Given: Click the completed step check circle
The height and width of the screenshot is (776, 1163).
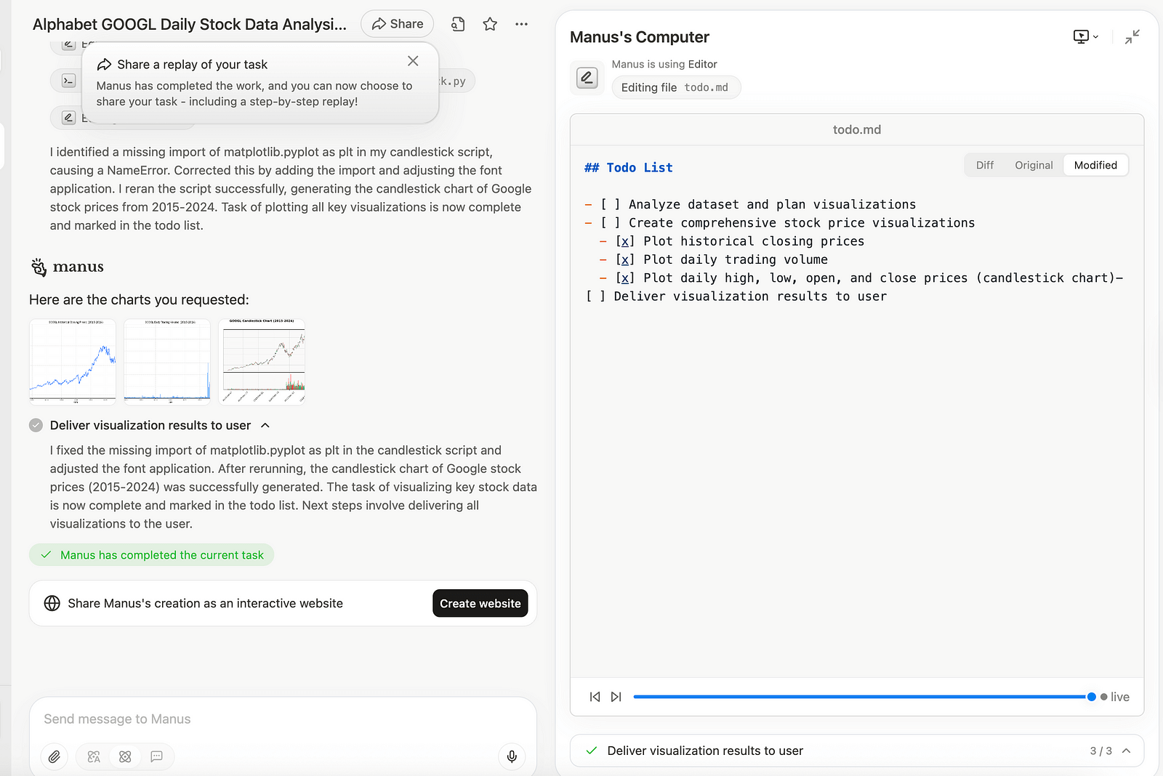Looking at the screenshot, I should pyautogui.click(x=36, y=425).
